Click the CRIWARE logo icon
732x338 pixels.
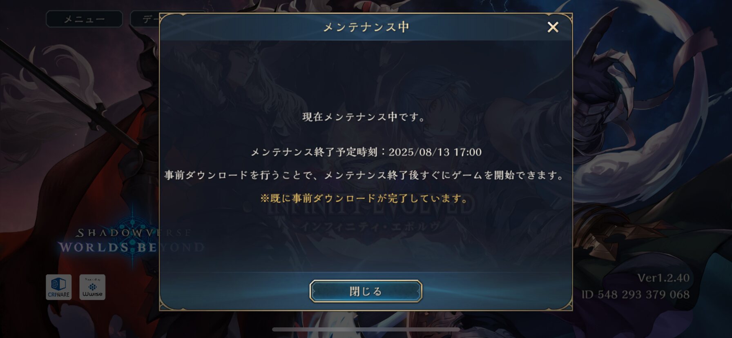click(x=58, y=287)
